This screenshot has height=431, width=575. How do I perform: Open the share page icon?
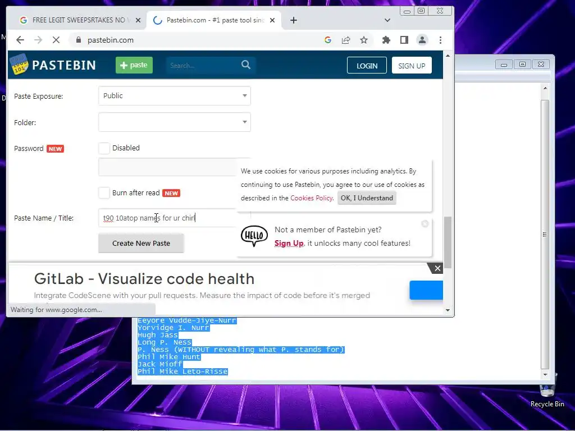click(x=346, y=40)
